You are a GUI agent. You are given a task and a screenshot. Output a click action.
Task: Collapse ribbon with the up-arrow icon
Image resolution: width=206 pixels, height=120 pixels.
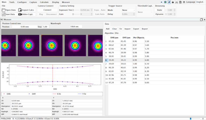(x=162, y=2)
